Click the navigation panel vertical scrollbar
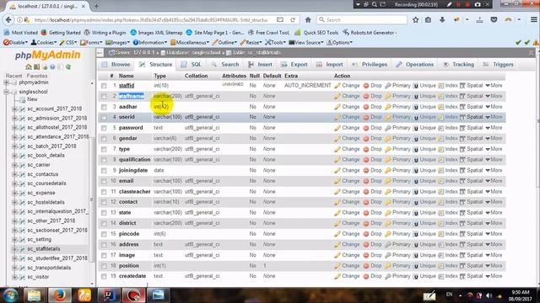540x303 pixels. coord(92,199)
